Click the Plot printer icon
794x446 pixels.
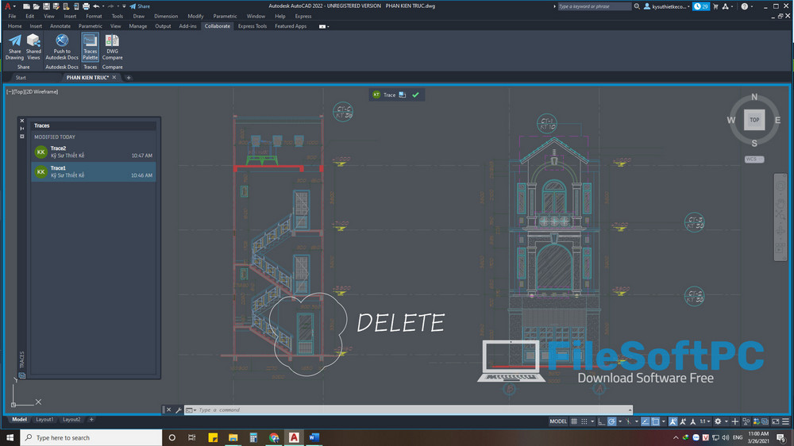[x=86, y=6]
